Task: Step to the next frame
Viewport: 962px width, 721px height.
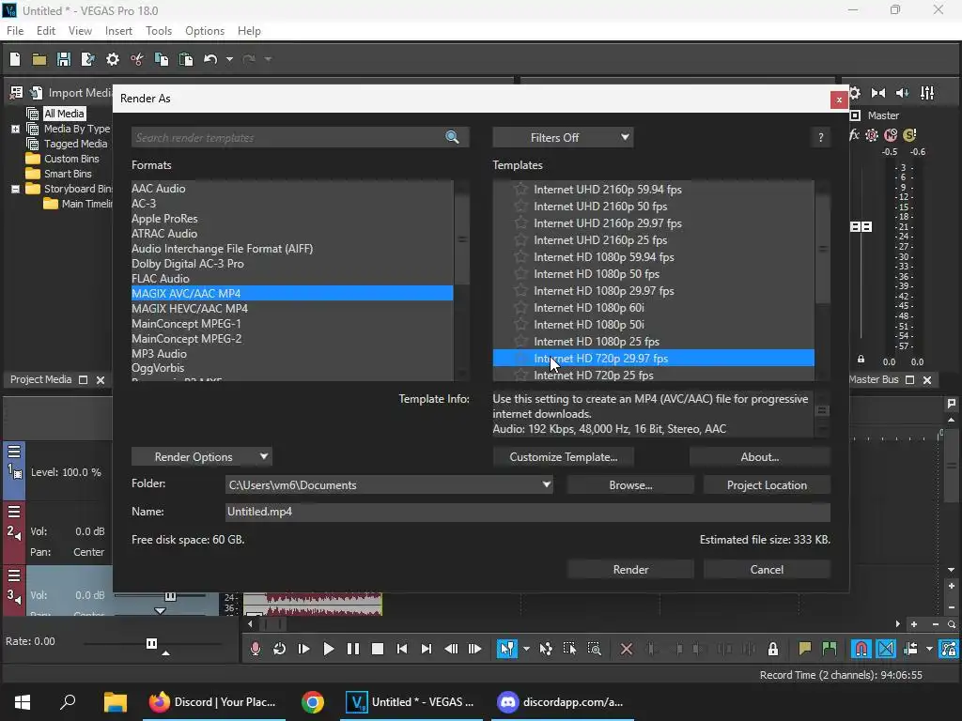Action: (x=474, y=649)
